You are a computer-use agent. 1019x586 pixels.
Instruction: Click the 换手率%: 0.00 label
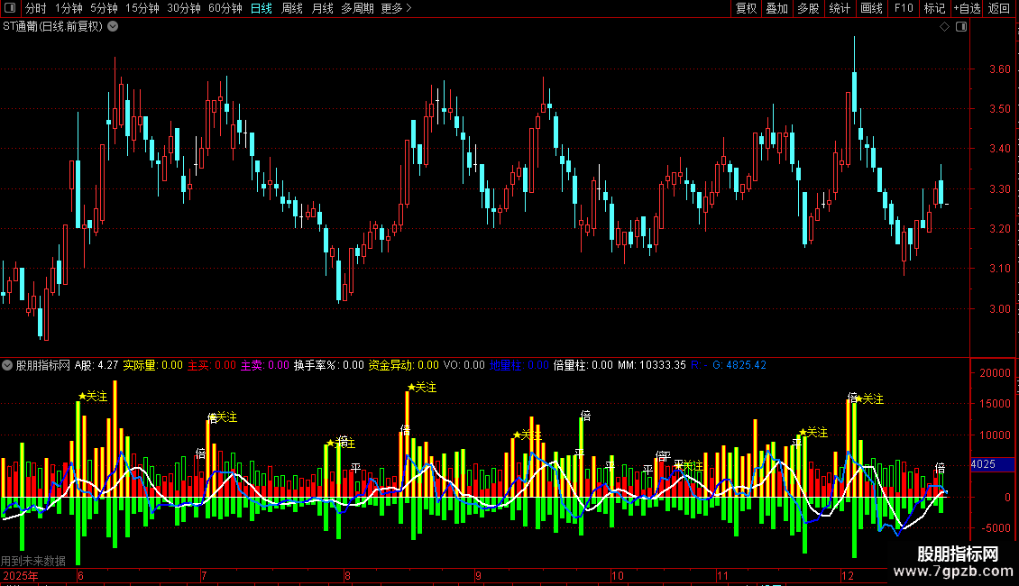329,365
